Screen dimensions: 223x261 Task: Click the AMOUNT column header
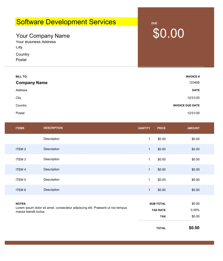pos(193,128)
